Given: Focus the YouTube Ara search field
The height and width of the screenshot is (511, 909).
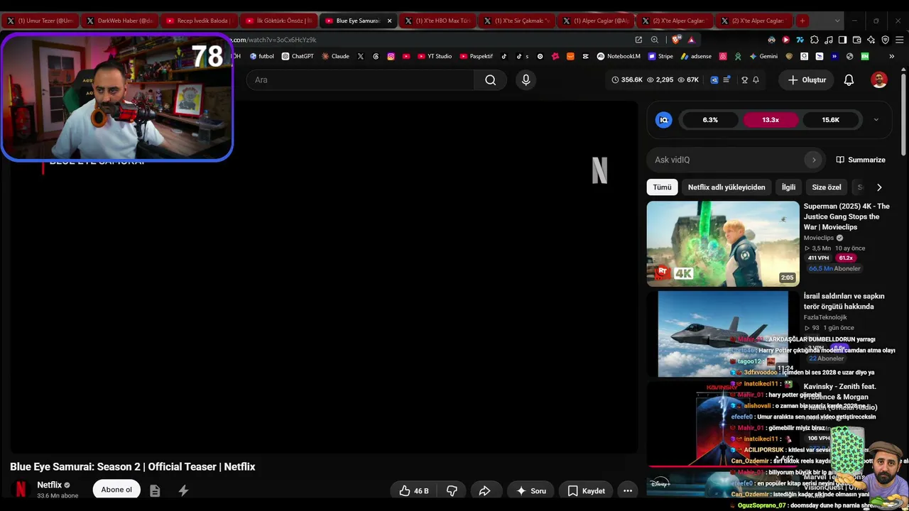Looking at the screenshot, I should [x=360, y=80].
